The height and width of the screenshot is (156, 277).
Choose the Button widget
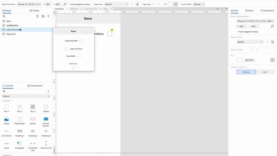coord(33,120)
